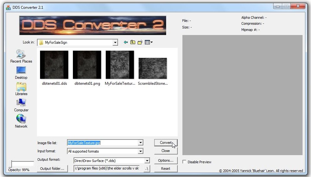Click the dbtenets01.png file name
The height and width of the screenshot is (177, 311).
(87, 83)
